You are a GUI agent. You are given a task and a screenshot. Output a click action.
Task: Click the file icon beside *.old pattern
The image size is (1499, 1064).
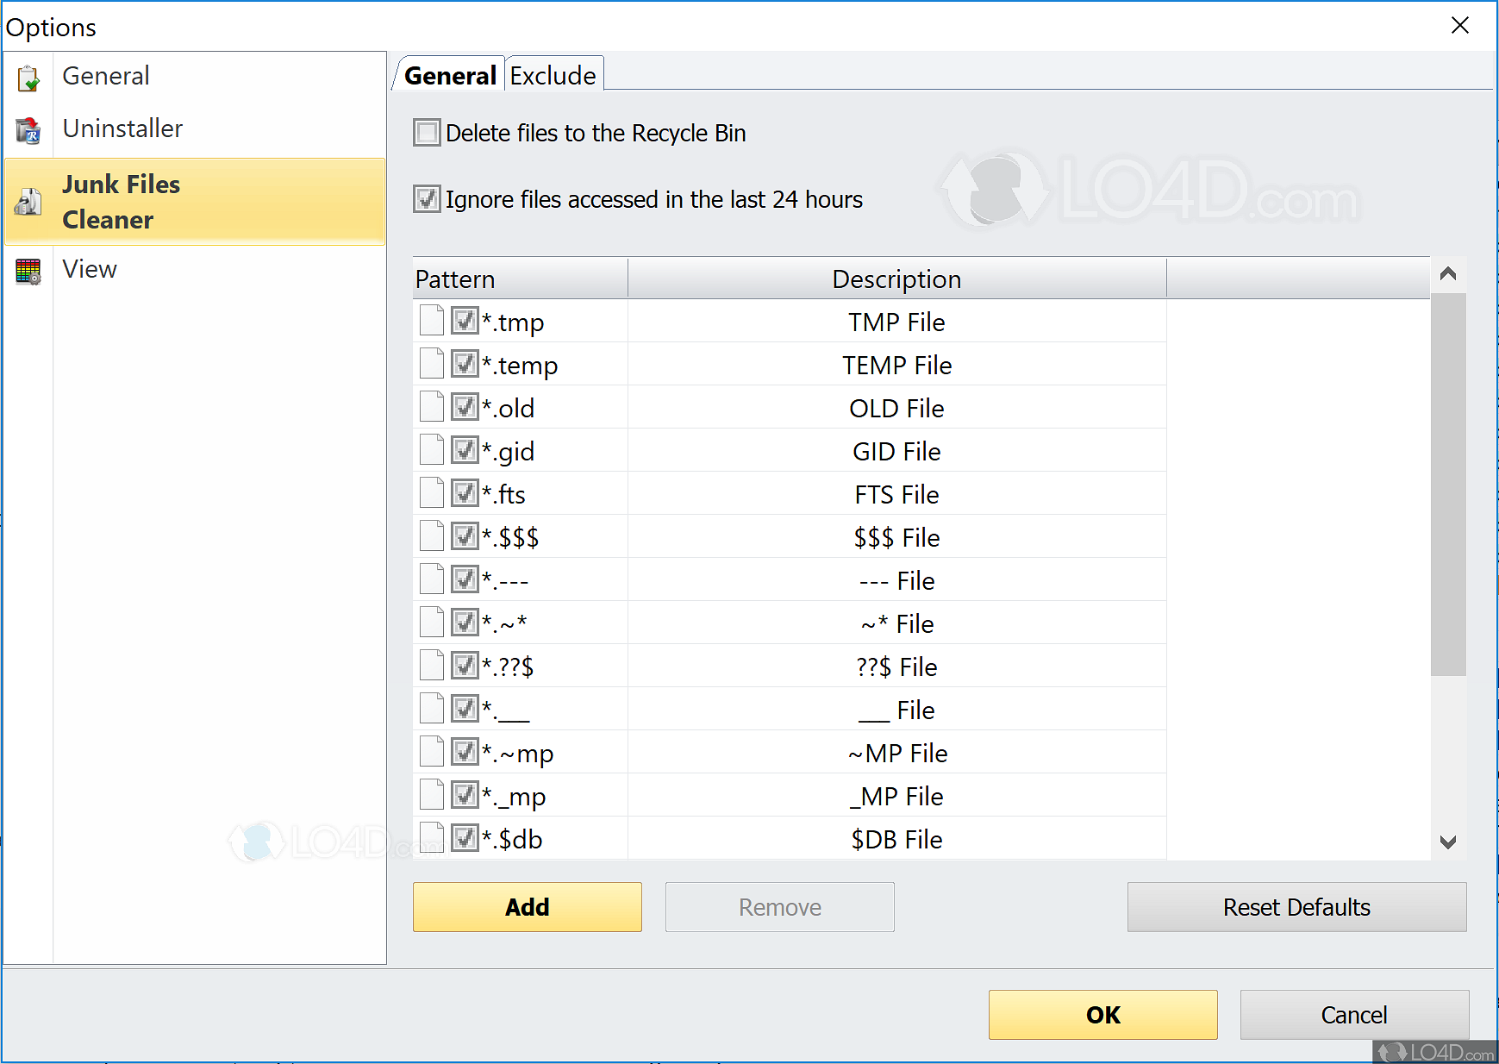431,406
